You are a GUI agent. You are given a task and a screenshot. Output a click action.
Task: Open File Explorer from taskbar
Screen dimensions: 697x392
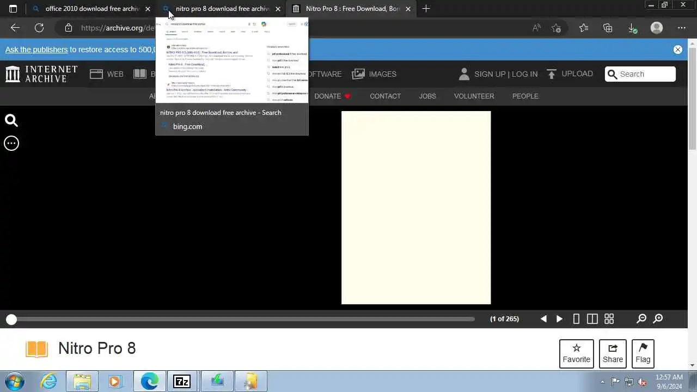tap(82, 382)
